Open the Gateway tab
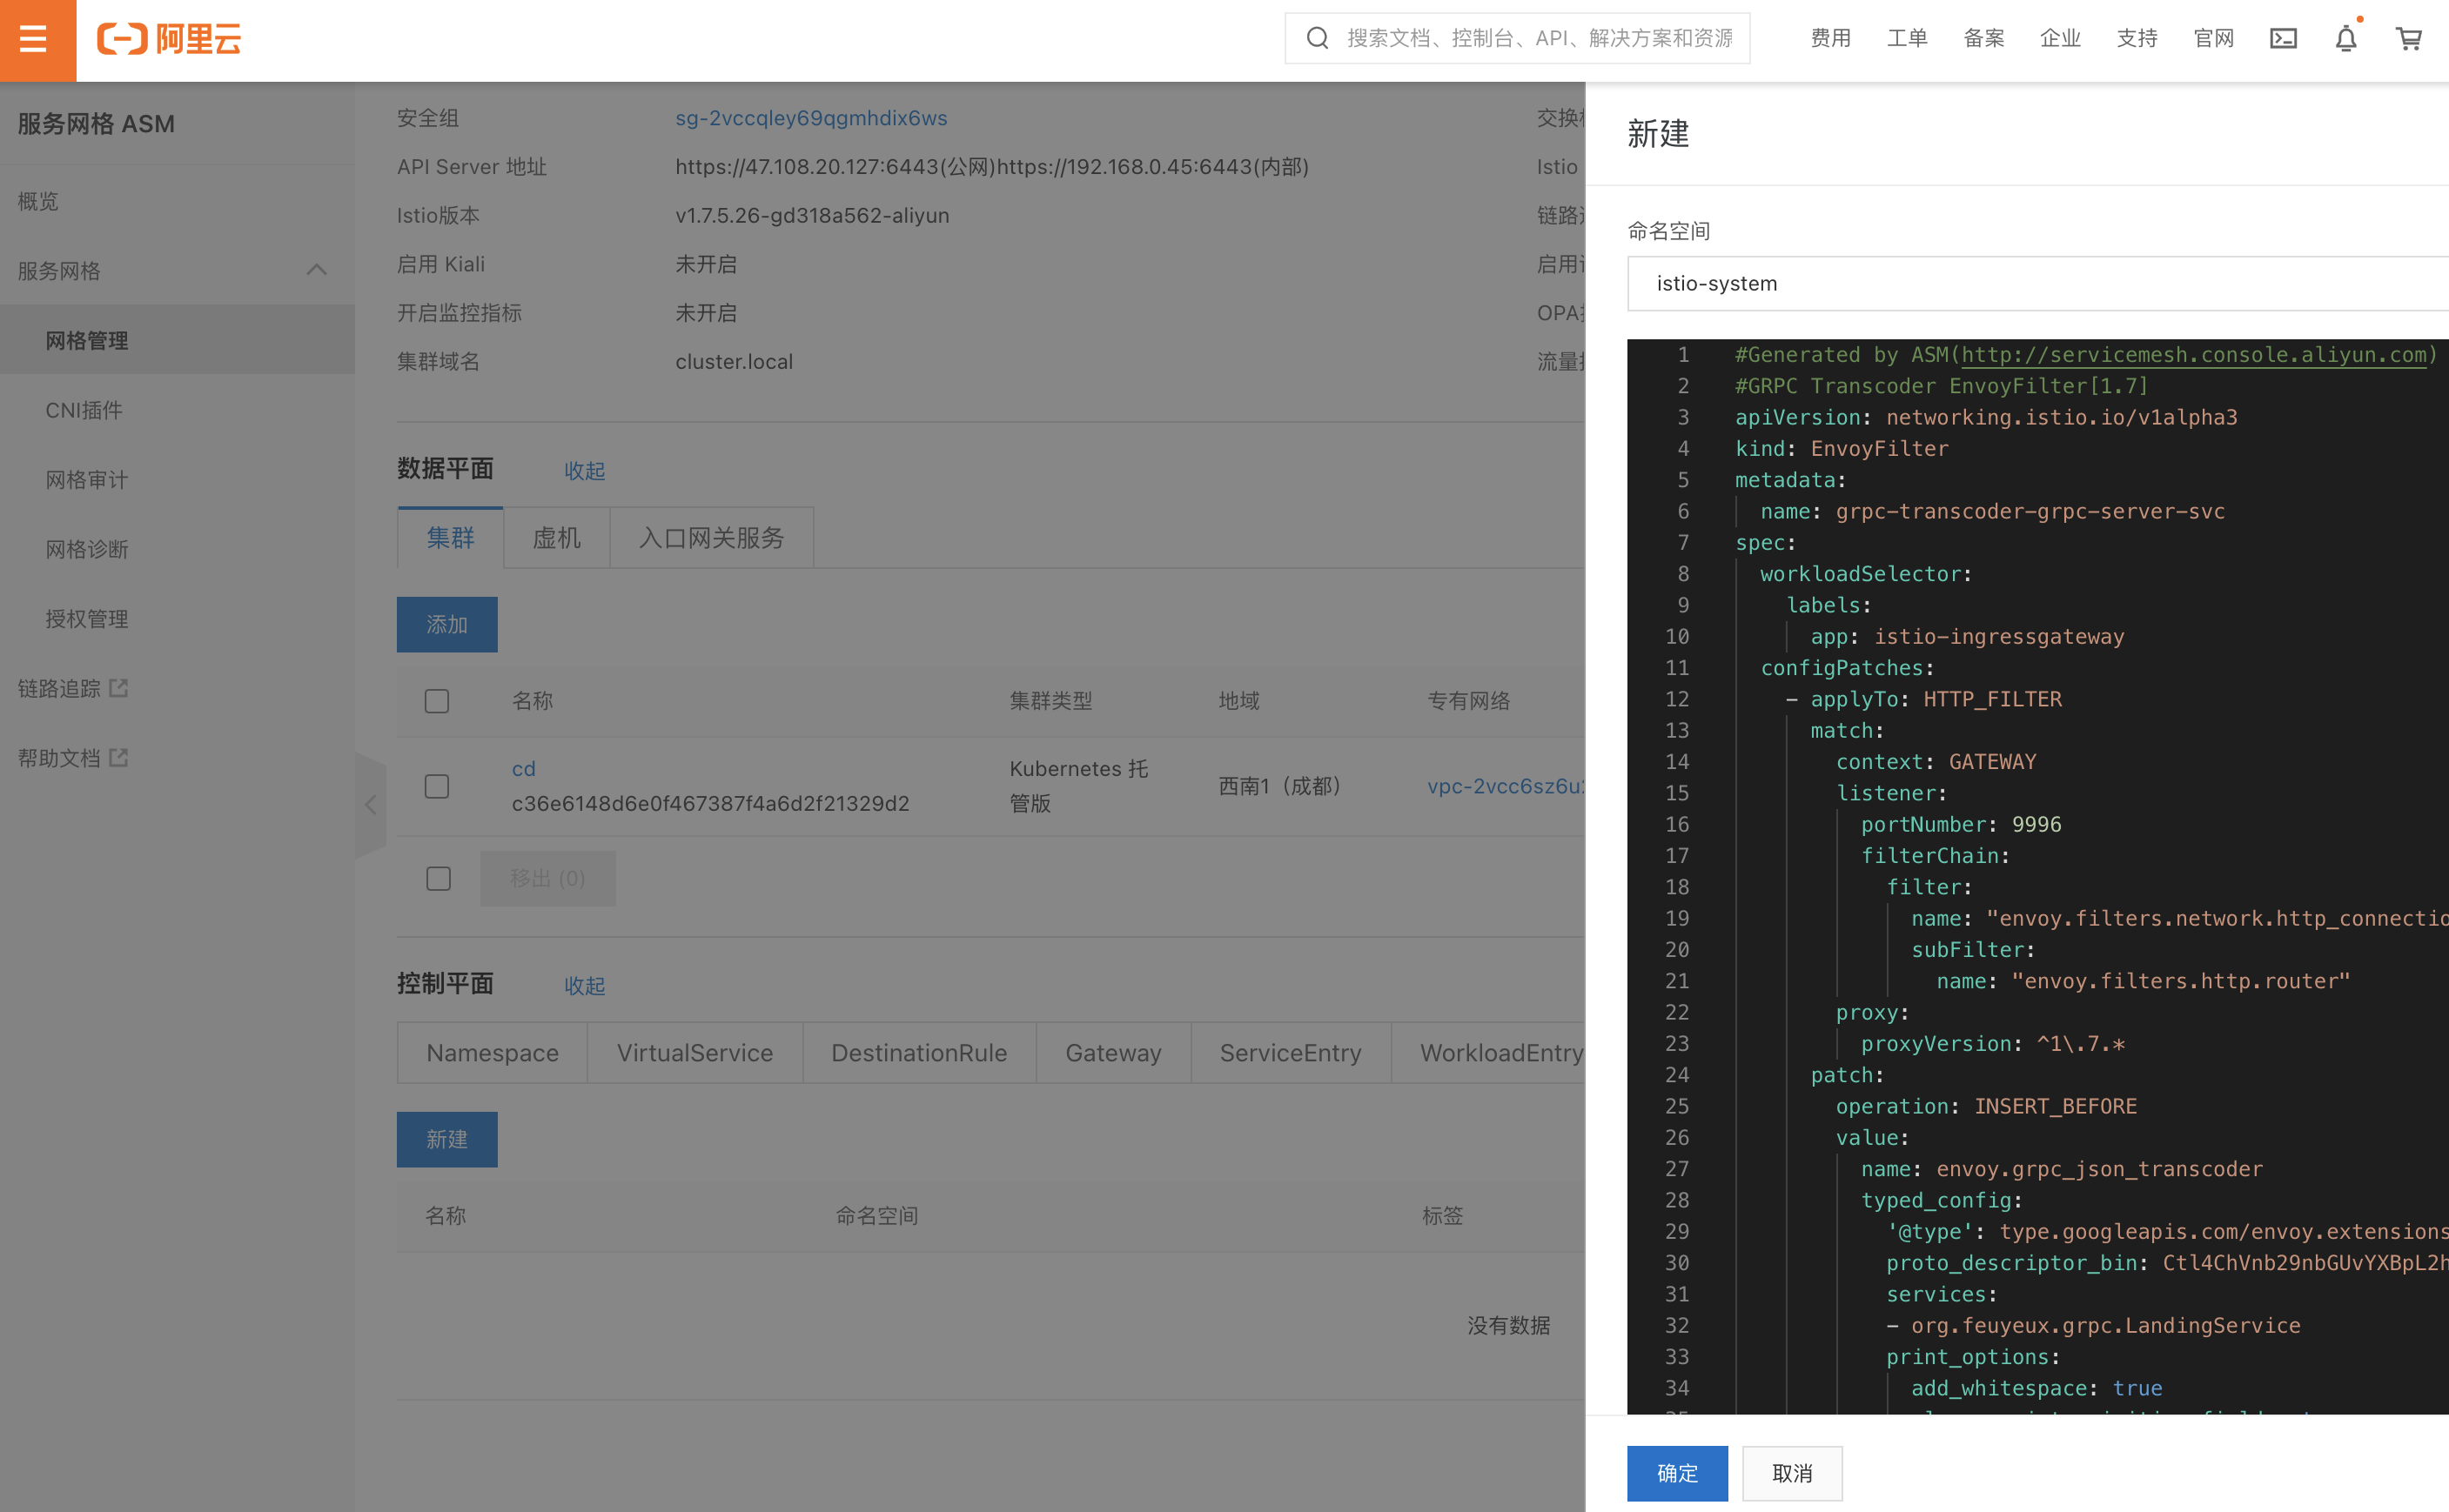Screen dimensions: 2449x1512 [x=1112, y=1053]
